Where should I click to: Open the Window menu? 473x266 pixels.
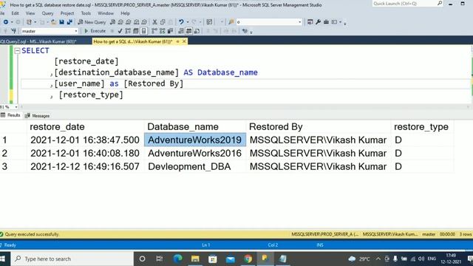tap(106, 13)
